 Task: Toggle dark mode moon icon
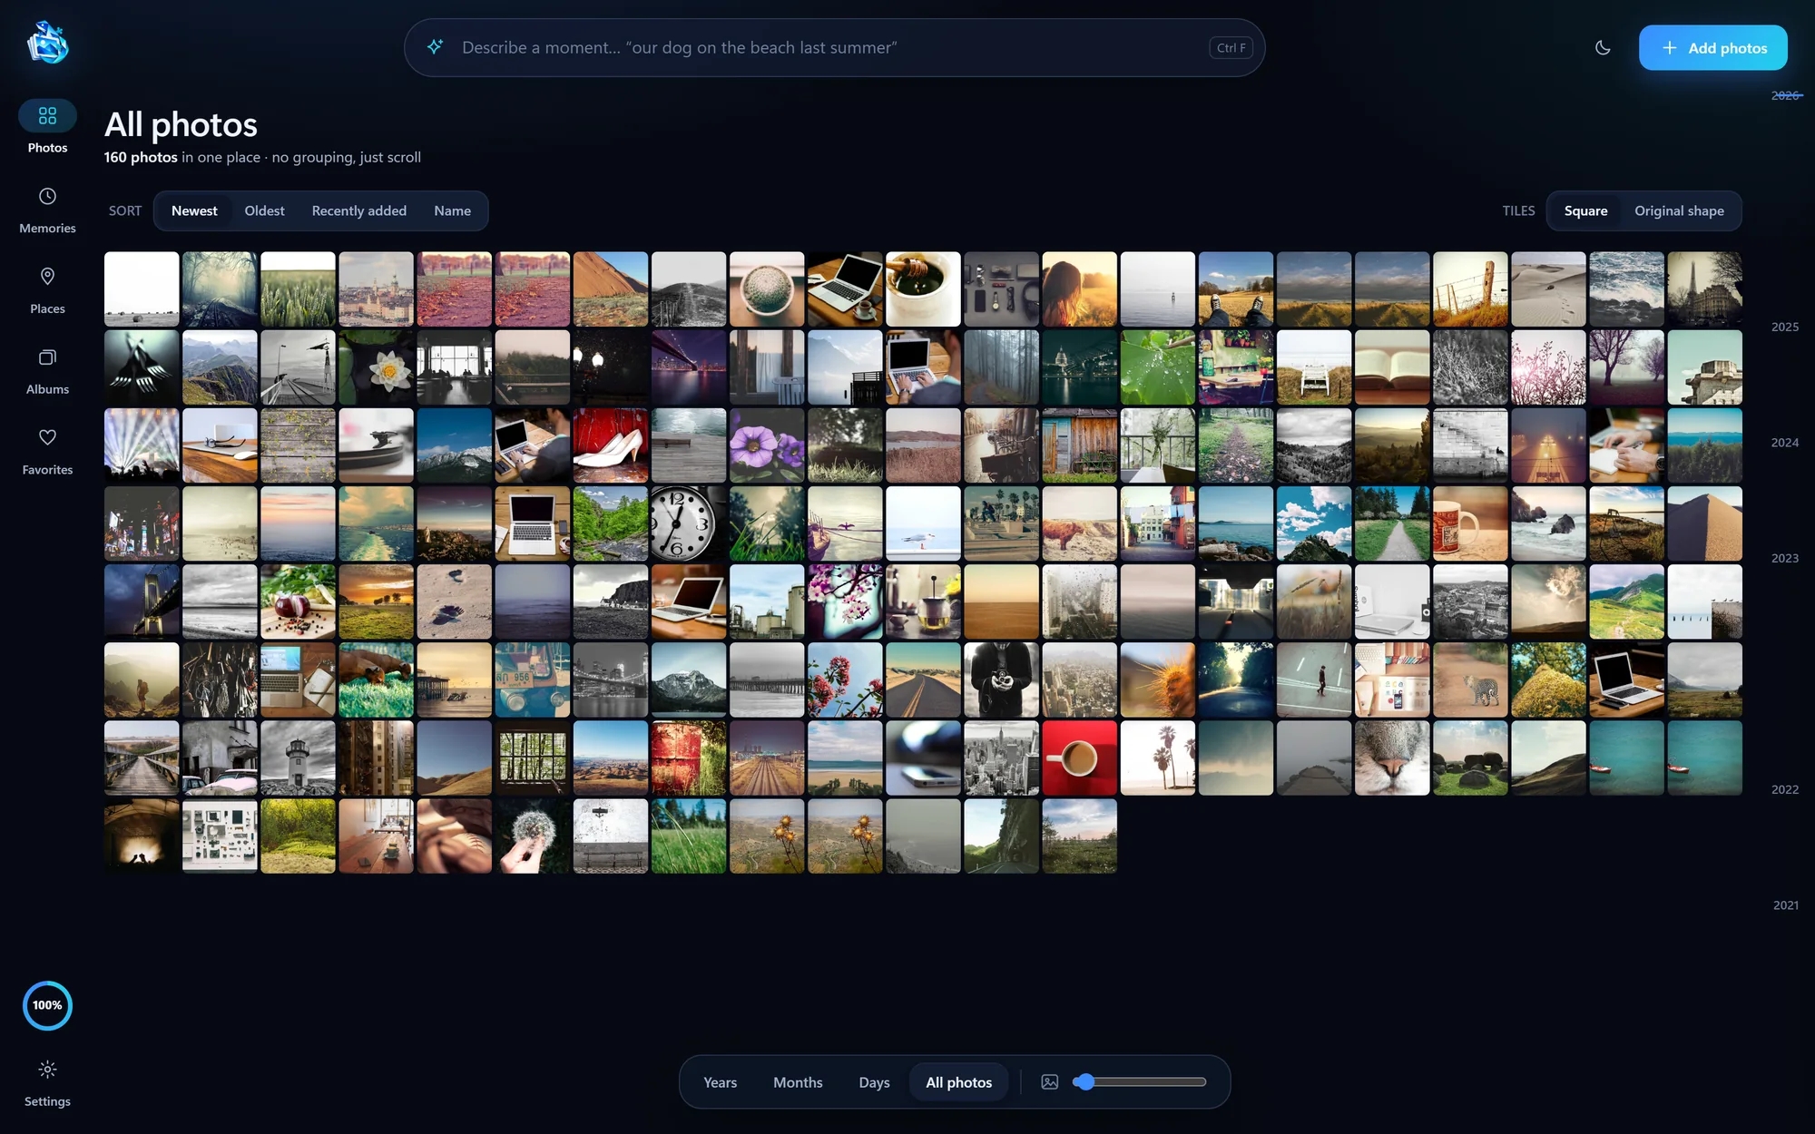pos(1603,48)
